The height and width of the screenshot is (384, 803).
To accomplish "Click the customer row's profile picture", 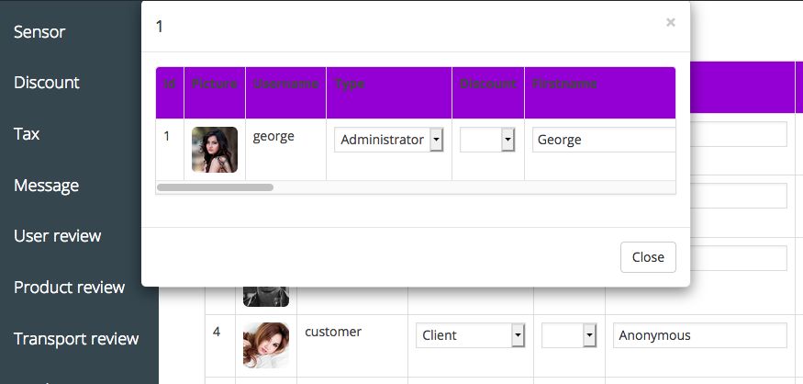I will pyautogui.click(x=266, y=344).
